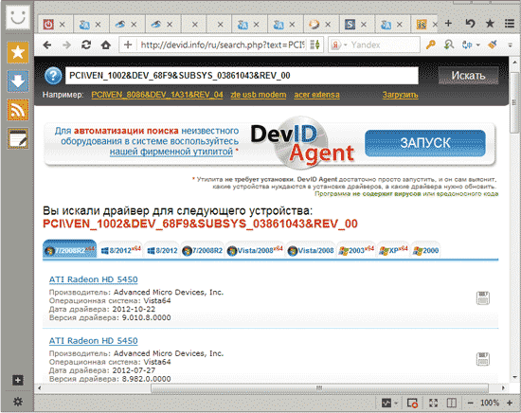The image size is (521, 413).
Task: Select the 7/2008R2 32-bit OS tab
Action: click(x=203, y=250)
